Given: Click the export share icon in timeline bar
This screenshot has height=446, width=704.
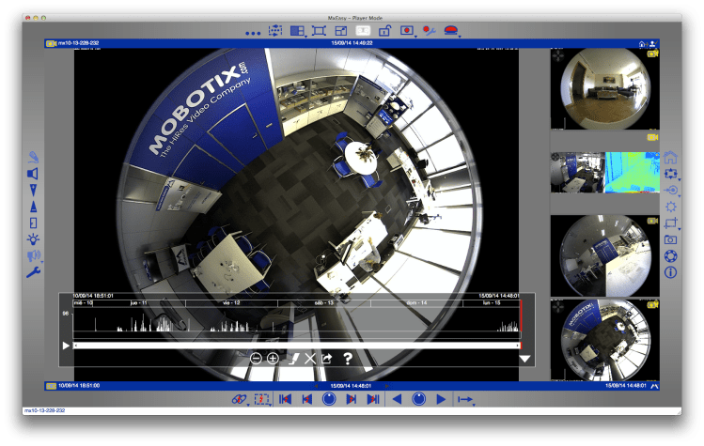Looking at the screenshot, I should tap(327, 359).
